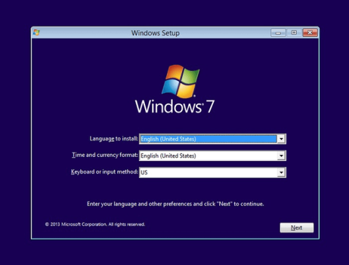This screenshot has width=349, height=265.
Task: Minimize the Windows Setup window
Action: [x=278, y=33]
